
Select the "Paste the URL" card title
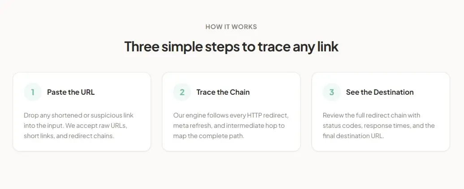[71, 92]
